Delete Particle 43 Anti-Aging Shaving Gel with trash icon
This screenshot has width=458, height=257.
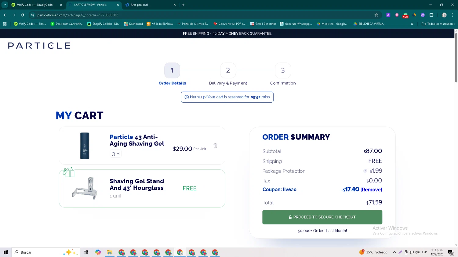[x=215, y=146]
